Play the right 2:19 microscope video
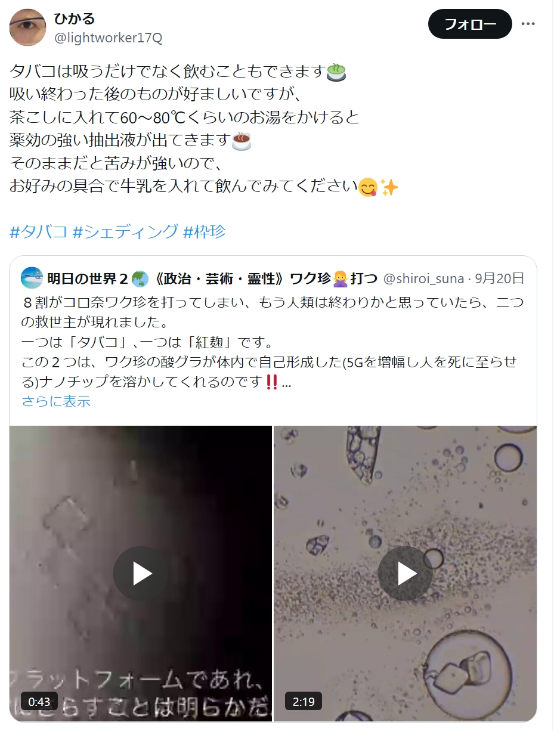The image size is (554, 731). pyautogui.click(x=406, y=574)
